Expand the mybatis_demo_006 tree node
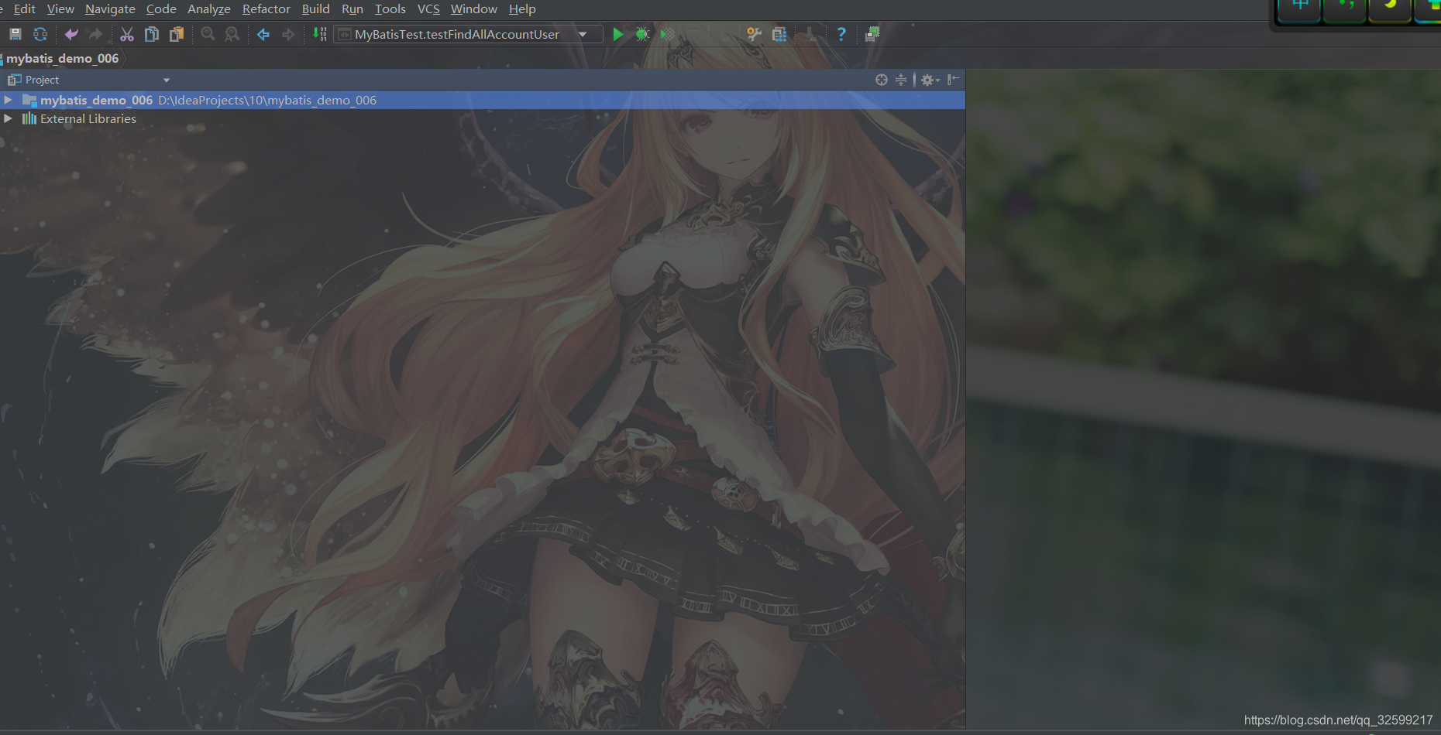The height and width of the screenshot is (735, 1441). click(x=8, y=100)
